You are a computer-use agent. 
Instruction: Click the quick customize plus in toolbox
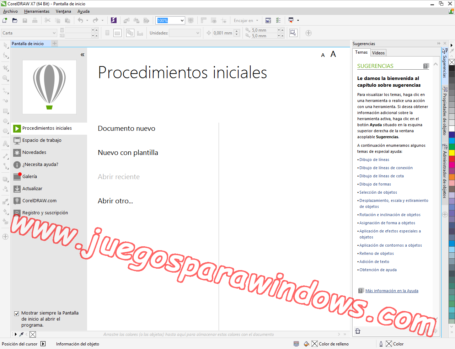point(5,237)
